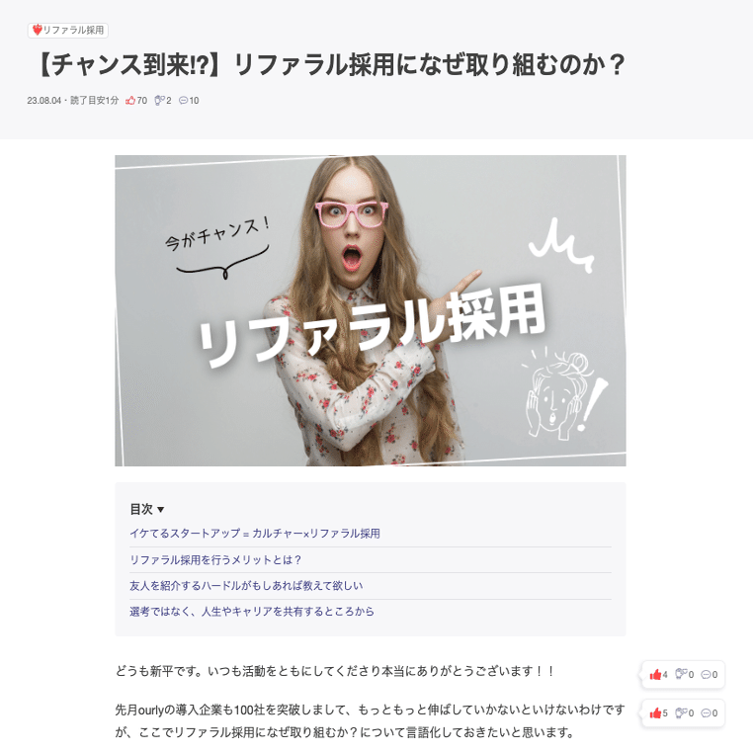Comment on the 先月ourly paragraph

tap(706, 713)
